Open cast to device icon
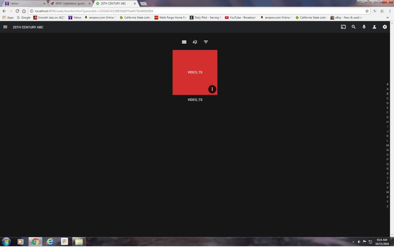 pos(343,27)
